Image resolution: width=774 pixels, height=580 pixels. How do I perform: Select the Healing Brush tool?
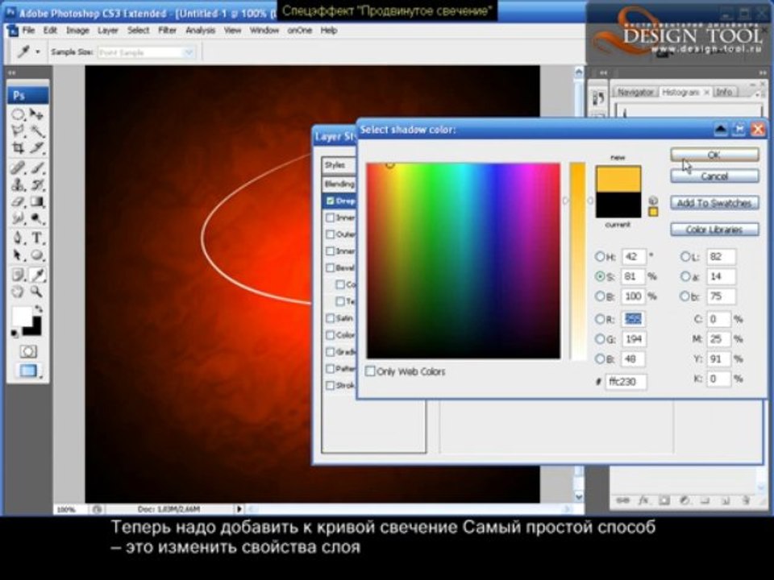click(19, 168)
